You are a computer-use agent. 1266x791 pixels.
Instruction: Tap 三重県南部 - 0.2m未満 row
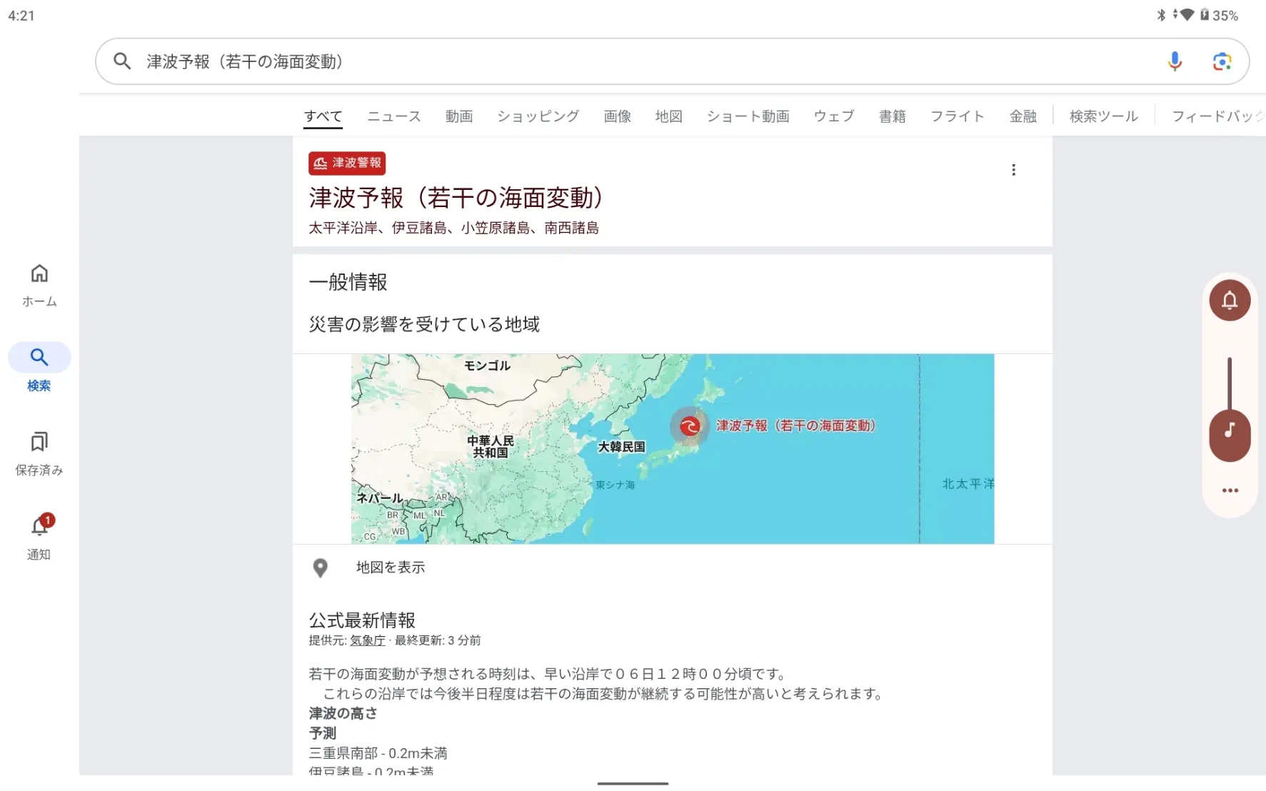[x=378, y=753]
